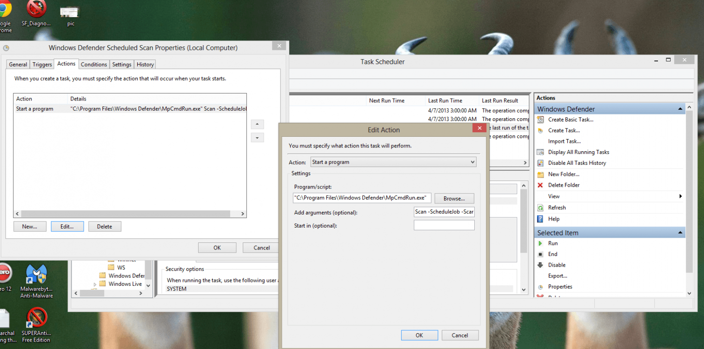This screenshot has height=349, width=704.
Task: Click the Create Basic Task icon
Action: [x=540, y=120]
